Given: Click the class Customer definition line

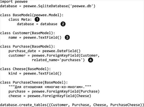Looking at the screenshot, I should tap(28, 33).
